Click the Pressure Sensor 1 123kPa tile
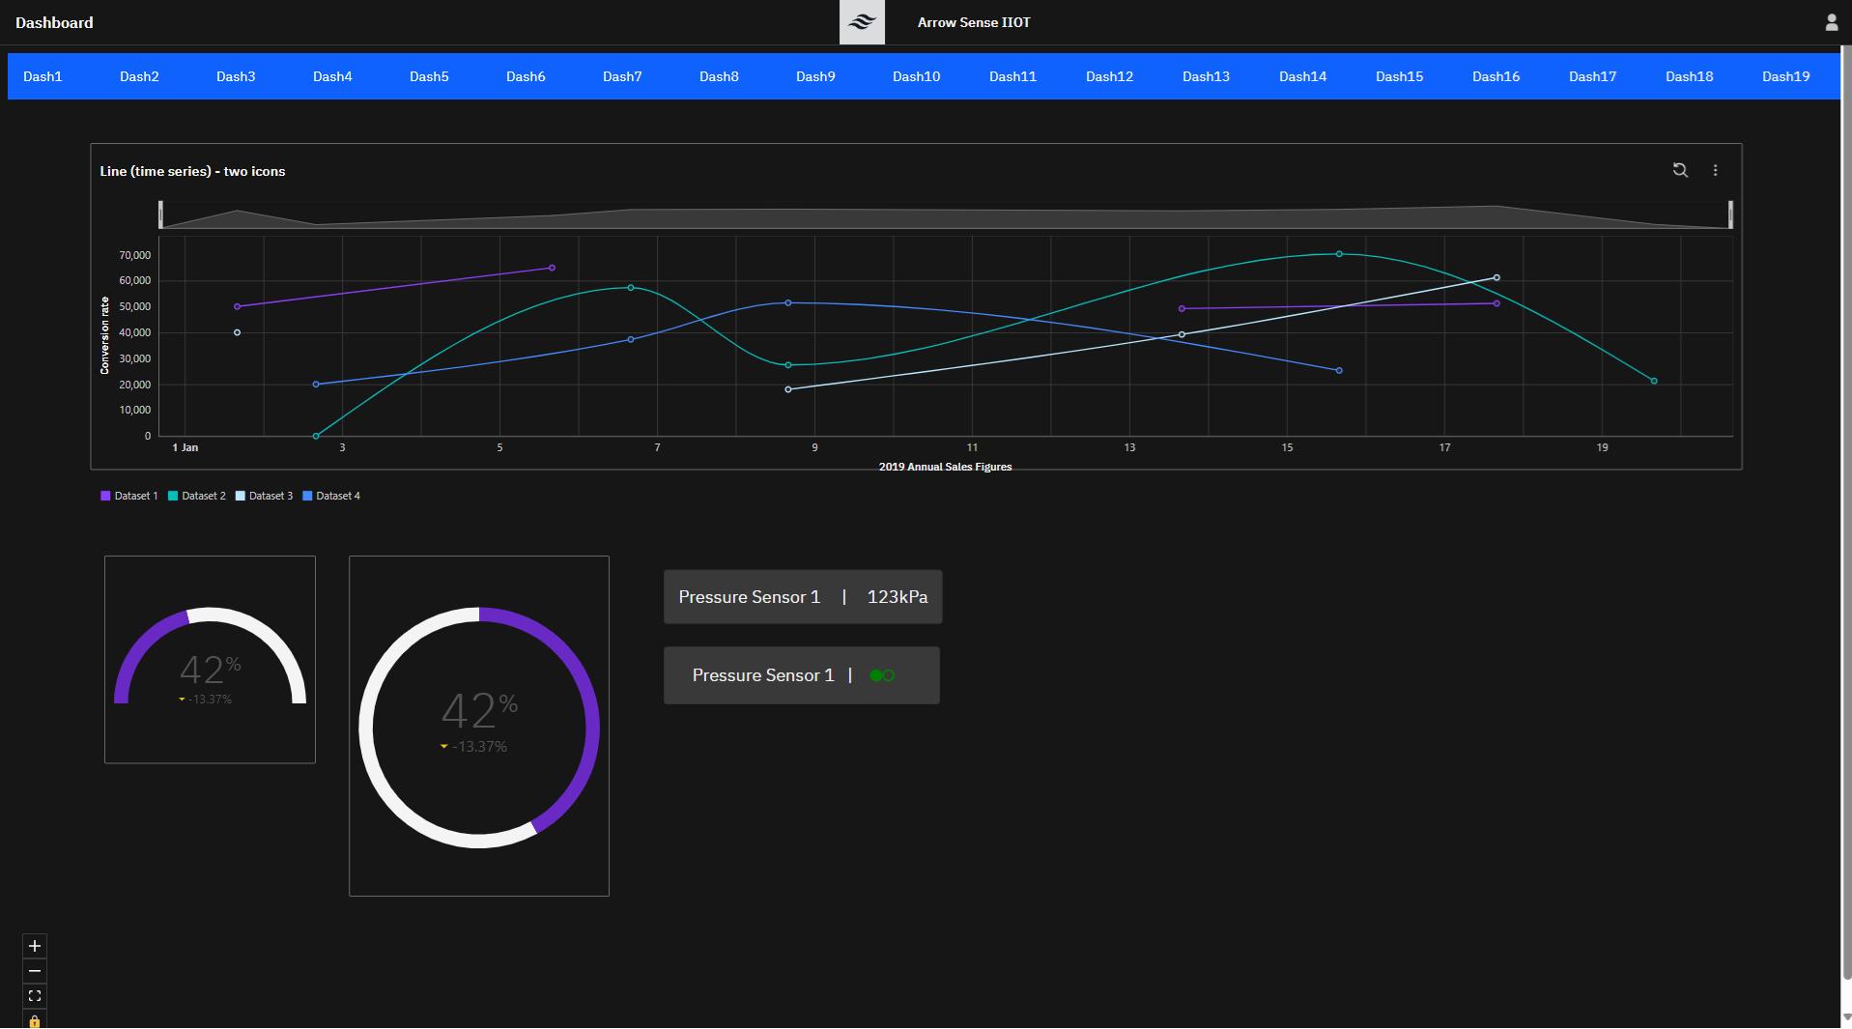This screenshot has height=1029, width=1852. 802,597
